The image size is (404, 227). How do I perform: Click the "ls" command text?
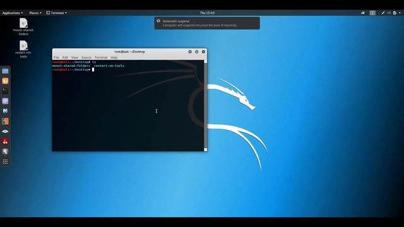94,62
